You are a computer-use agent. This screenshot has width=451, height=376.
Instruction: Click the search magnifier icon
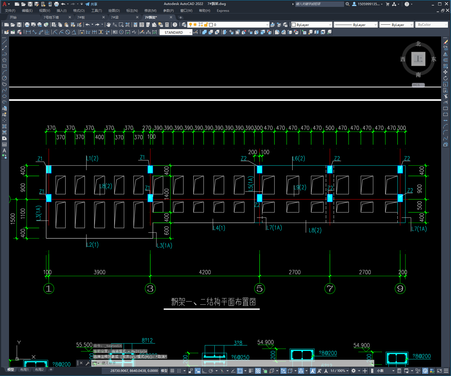[x=348, y=4]
